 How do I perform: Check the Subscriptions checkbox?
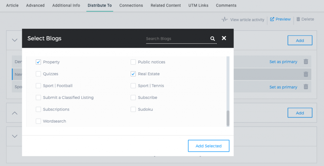point(38,109)
